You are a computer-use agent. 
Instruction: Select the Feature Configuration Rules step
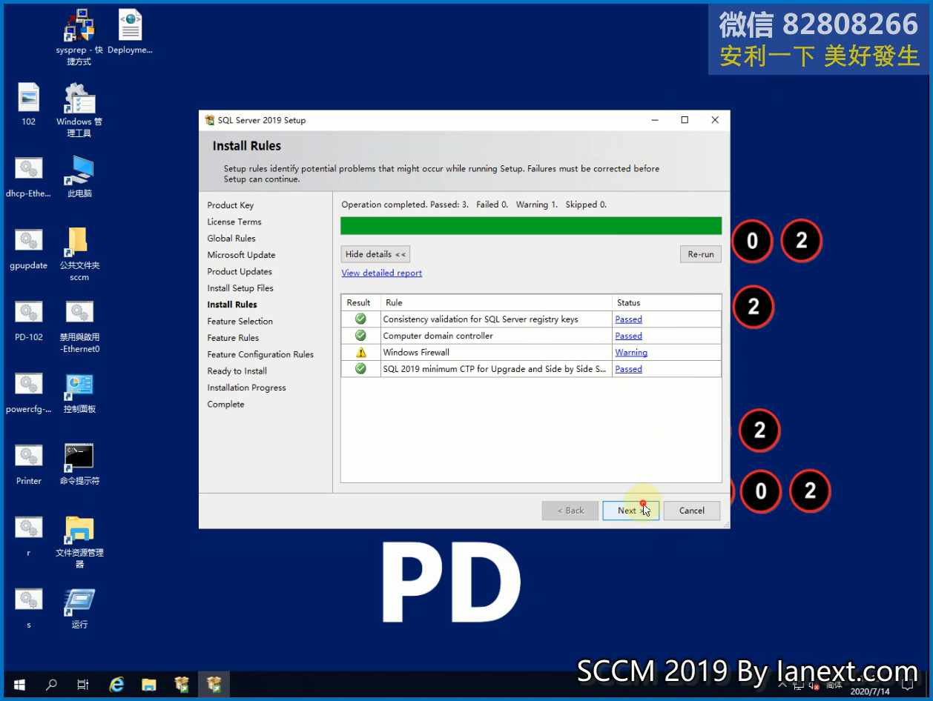point(260,354)
